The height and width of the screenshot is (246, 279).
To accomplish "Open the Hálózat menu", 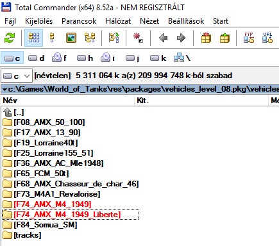I will click(x=118, y=21).
